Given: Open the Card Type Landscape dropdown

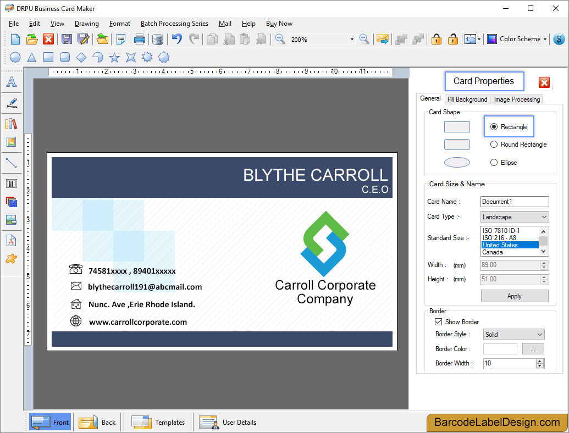Looking at the screenshot, I should [515, 217].
